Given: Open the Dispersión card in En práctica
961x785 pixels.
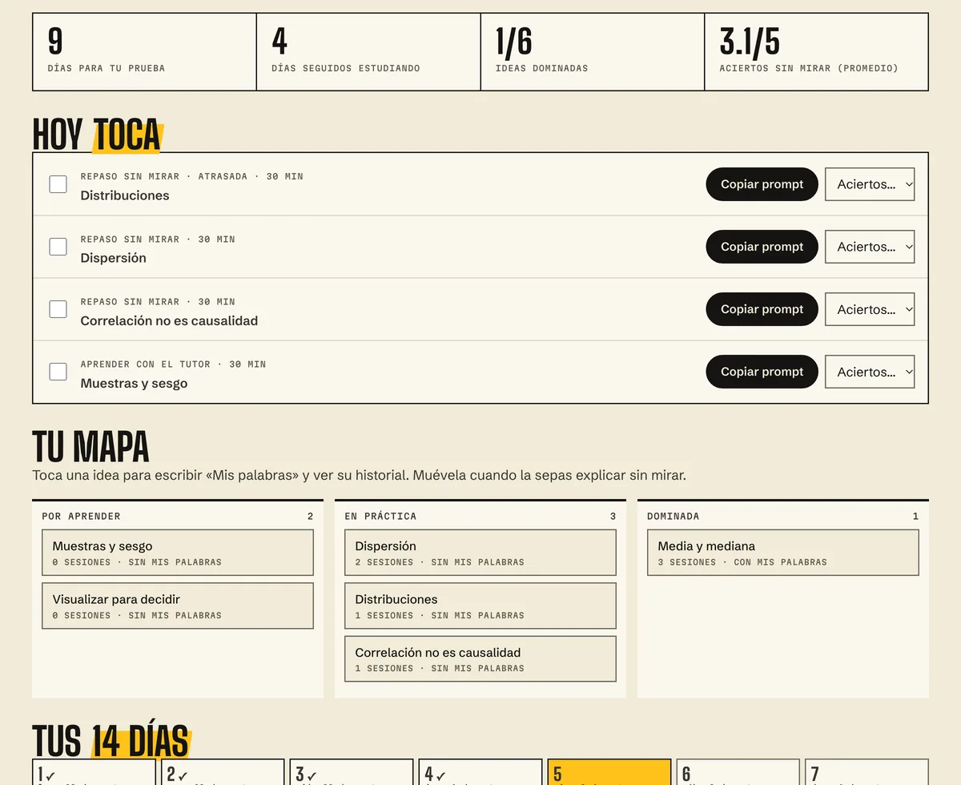Looking at the screenshot, I should (x=480, y=553).
